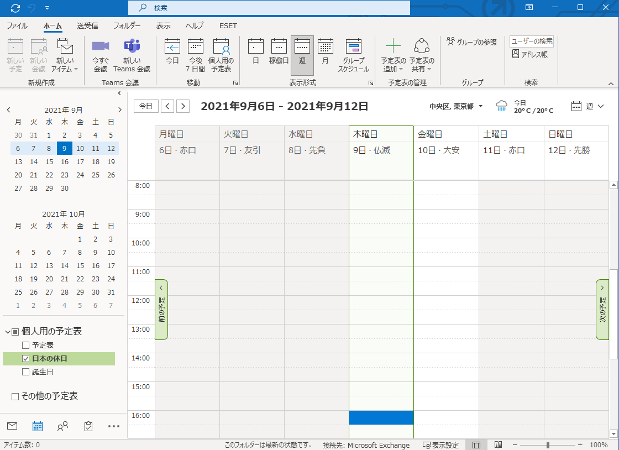Image resolution: width=619 pixels, height=450 pixels.
Task: Click the Send/Receive sync icon in title bar
Action: [15, 8]
